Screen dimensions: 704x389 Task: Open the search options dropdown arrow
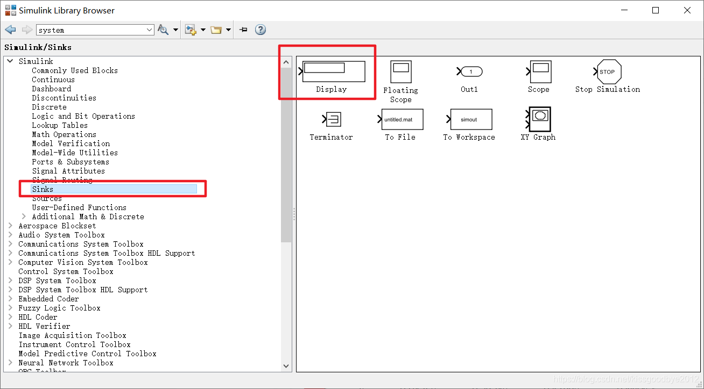175,30
